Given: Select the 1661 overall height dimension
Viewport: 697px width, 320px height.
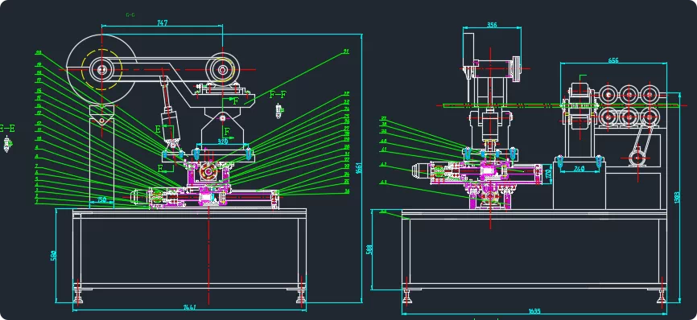Looking at the screenshot, I should [359, 168].
